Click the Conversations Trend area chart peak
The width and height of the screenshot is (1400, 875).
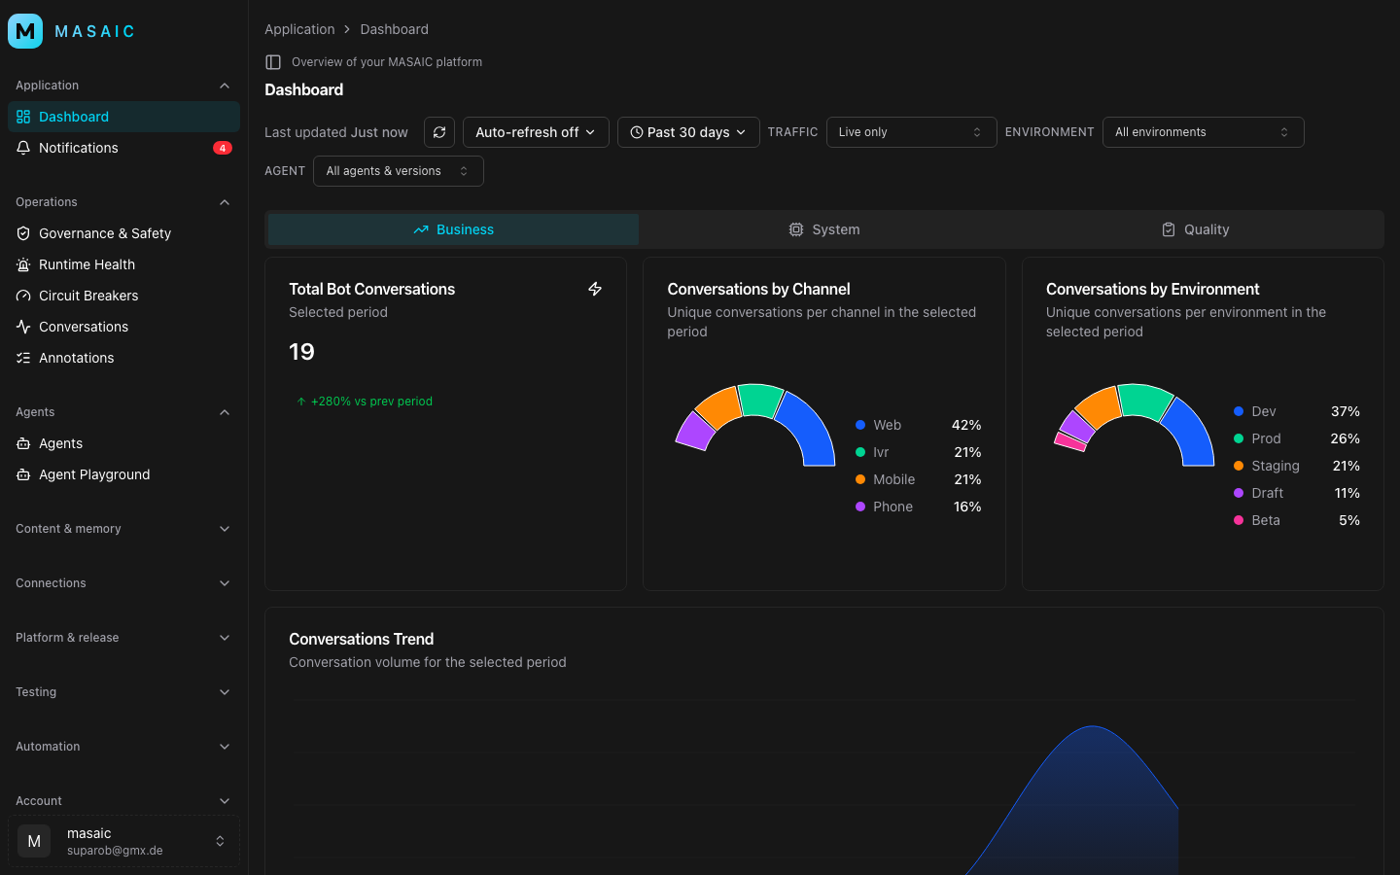[x=1094, y=727]
